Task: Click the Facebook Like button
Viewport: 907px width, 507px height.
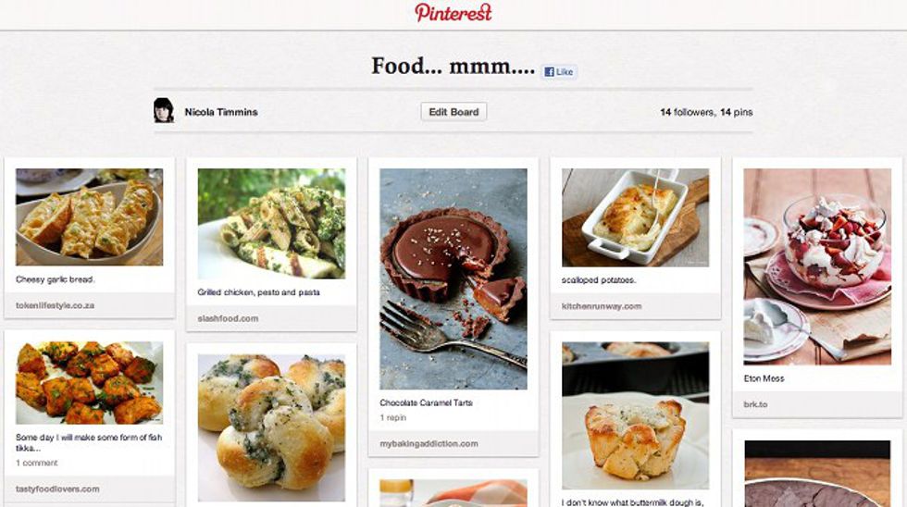Action: pos(559,71)
